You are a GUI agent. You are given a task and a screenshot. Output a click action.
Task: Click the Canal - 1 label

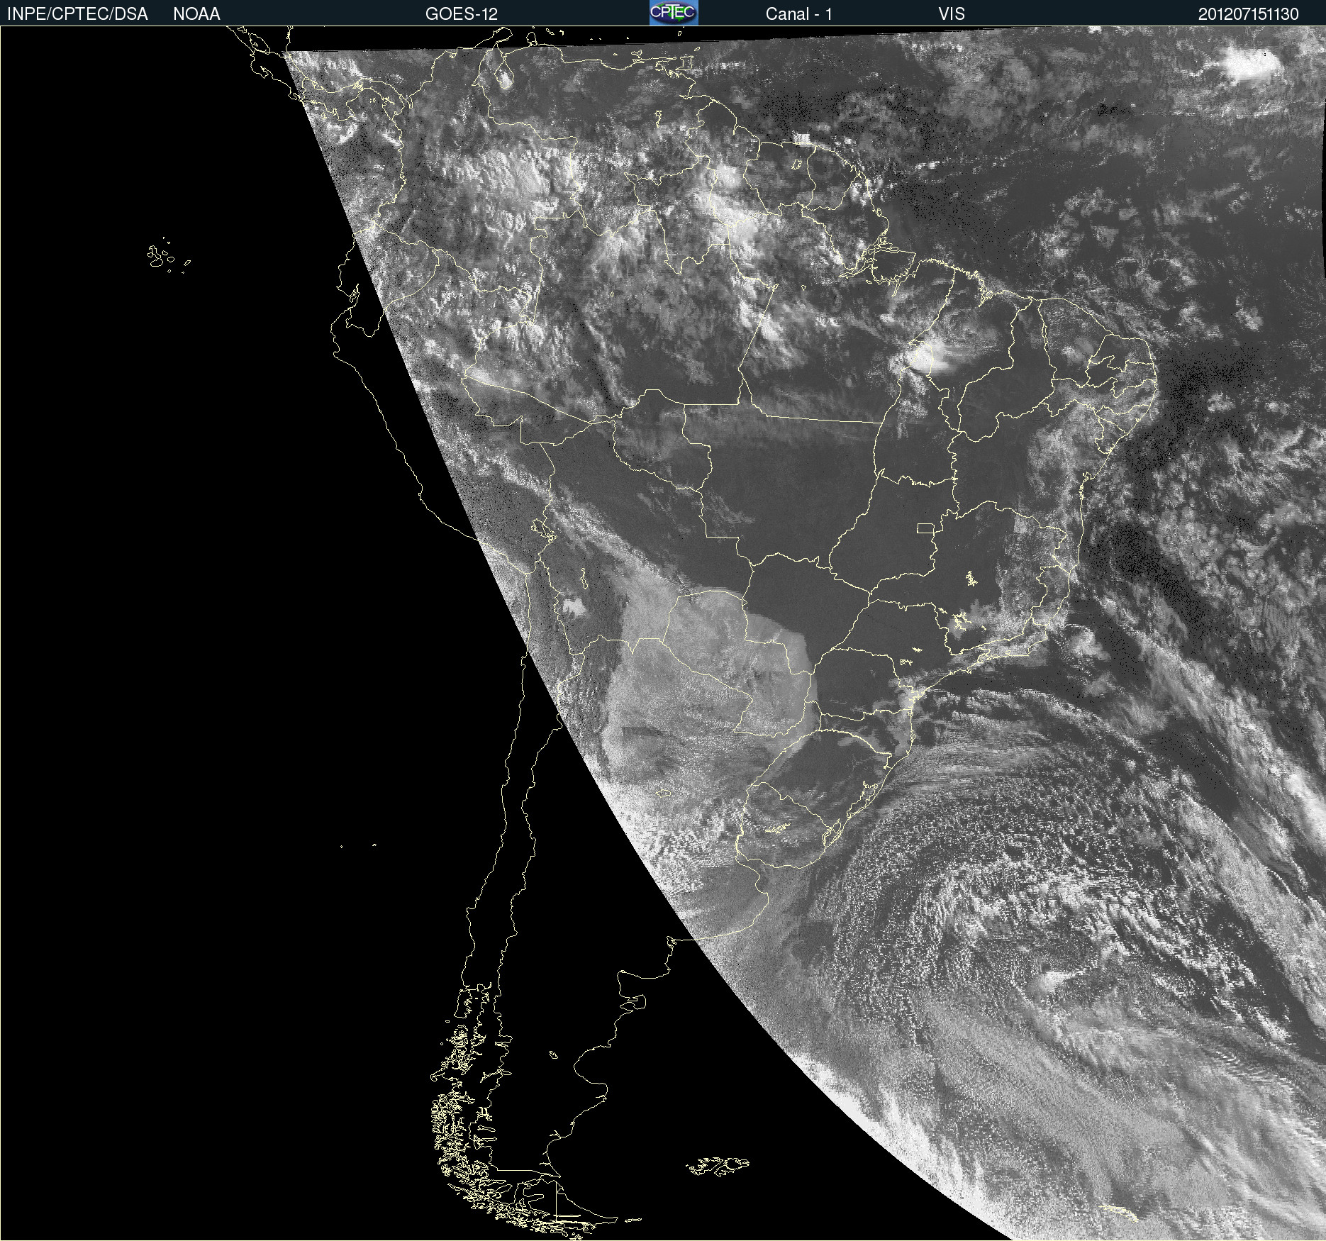[799, 14]
